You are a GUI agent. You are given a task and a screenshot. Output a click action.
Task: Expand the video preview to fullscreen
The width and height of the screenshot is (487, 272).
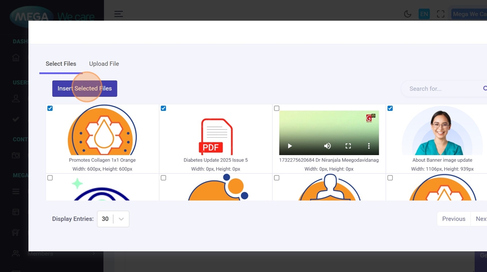point(348,146)
